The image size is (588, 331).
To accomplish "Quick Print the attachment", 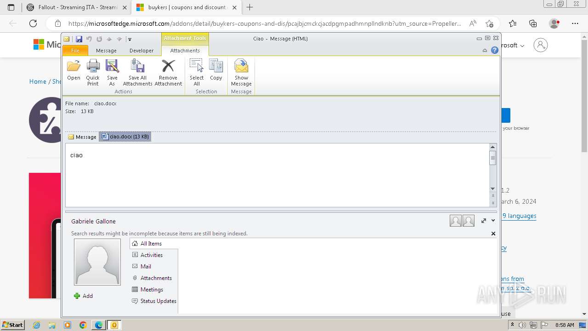I will [x=93, y=73].
